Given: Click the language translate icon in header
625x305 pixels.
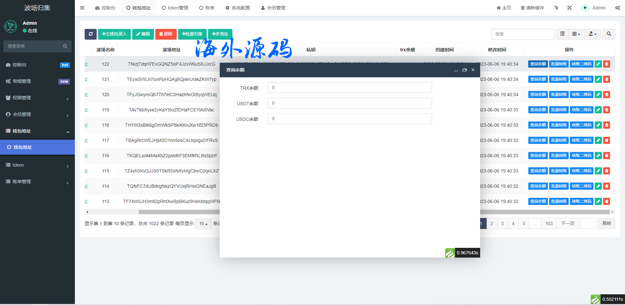Looking at the screenshot, I should (556, 8).
